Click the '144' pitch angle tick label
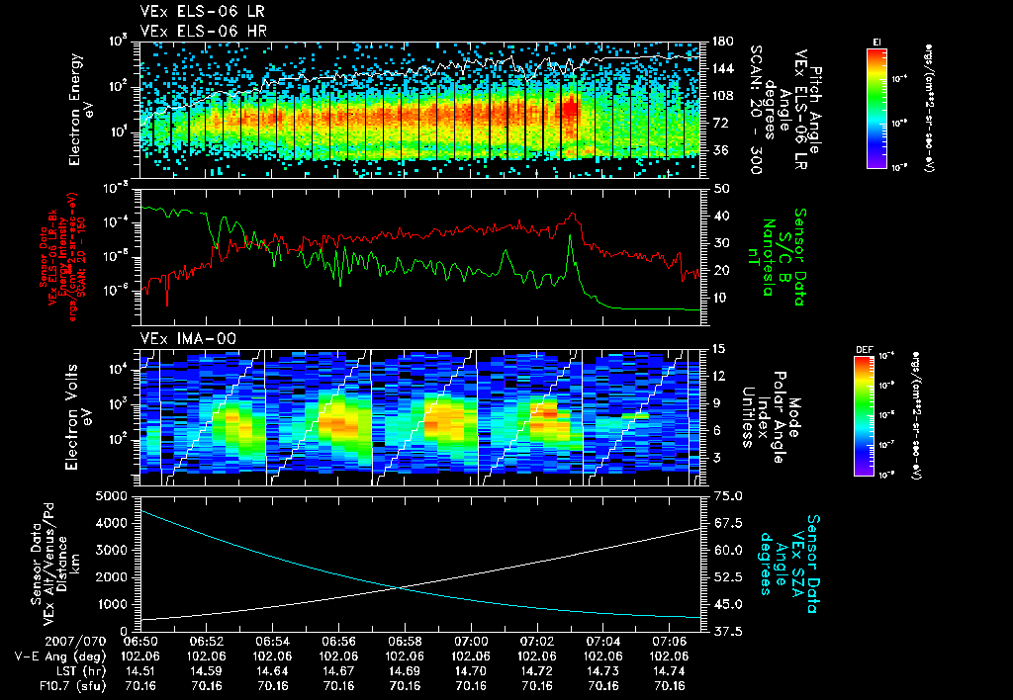The image size is (1013, 700). [722, 68]
